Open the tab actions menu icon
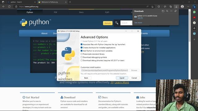Viewport: 198px width, 111px height. point(3,2)
